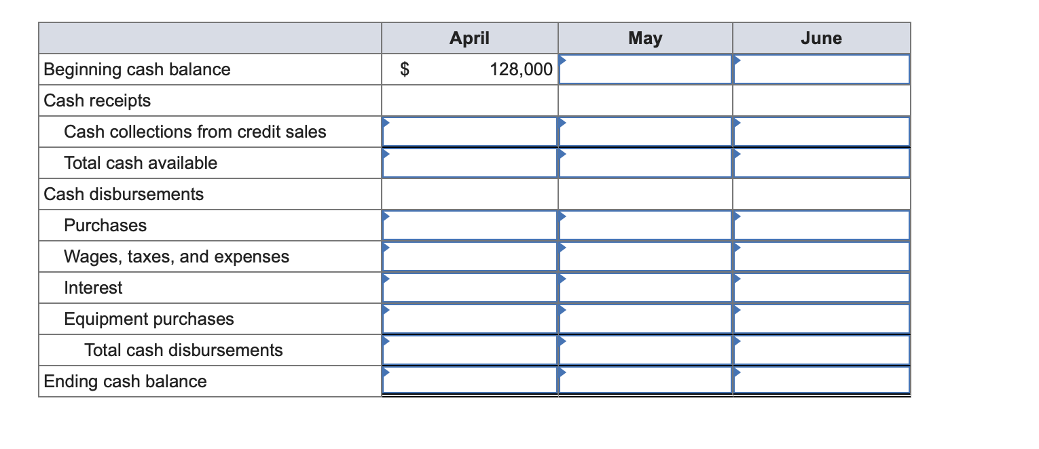Screen dimensions: 1039x449
Task: Select April total cash disbursements cell
Action: point(470,350)
